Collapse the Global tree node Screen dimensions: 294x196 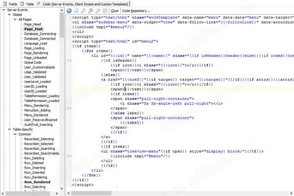(9, 15)
